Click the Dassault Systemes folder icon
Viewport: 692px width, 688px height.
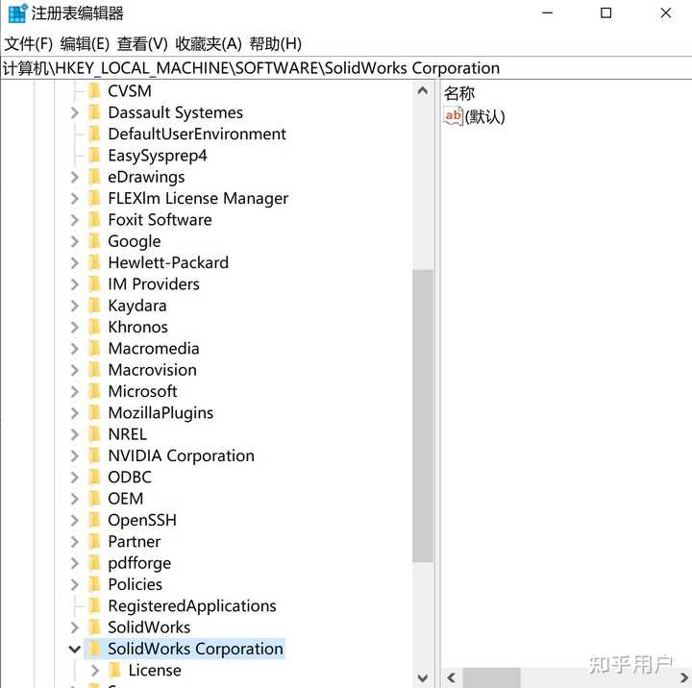point(94,112)
